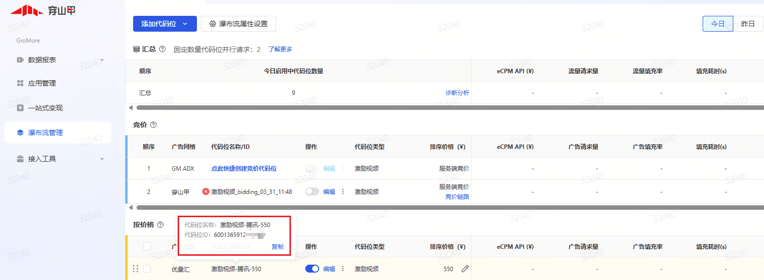The width and height of the screenshot is (764, 280).
Task: Click the 广告网络 header in 竞价 table
Action: [x=184, y=147]
